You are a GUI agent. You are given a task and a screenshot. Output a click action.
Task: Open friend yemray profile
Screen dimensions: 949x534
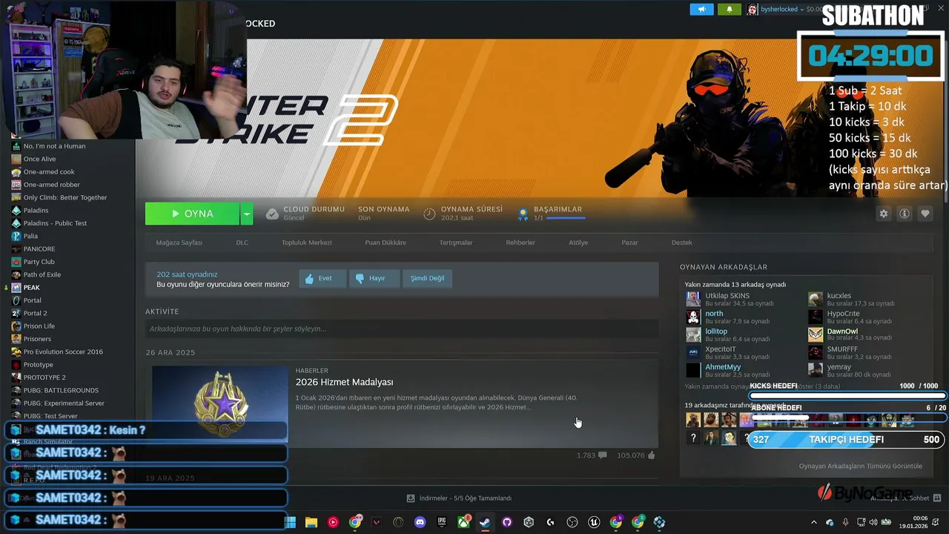coord(839,367)
